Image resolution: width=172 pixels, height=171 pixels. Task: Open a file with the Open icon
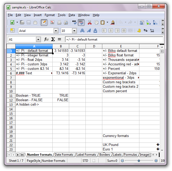pos(22,22)
